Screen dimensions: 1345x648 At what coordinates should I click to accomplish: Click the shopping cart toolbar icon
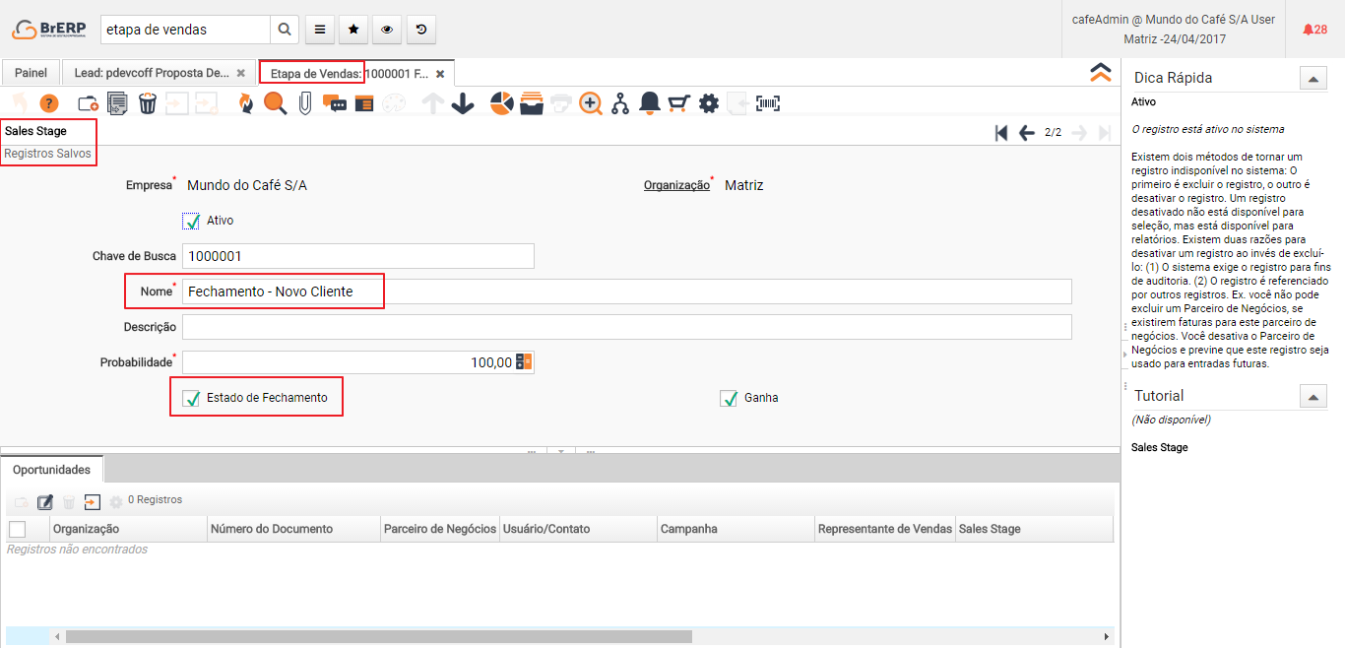678,103
